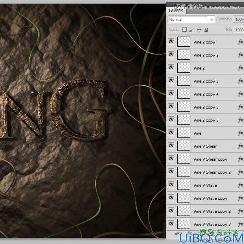244x244 pixels.
Task: Select layer name 'Vine 2 copy'
Action: coord(204,42)
